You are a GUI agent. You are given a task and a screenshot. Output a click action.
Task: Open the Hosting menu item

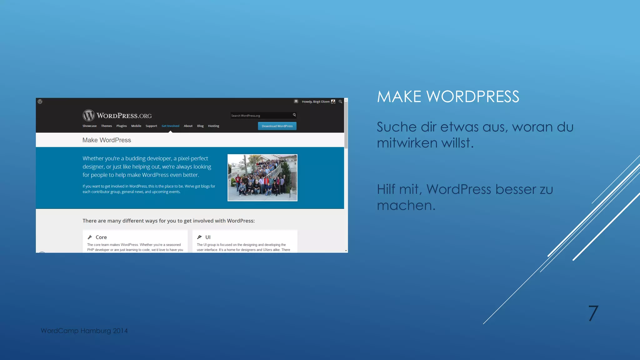click(x=213, y=126)
